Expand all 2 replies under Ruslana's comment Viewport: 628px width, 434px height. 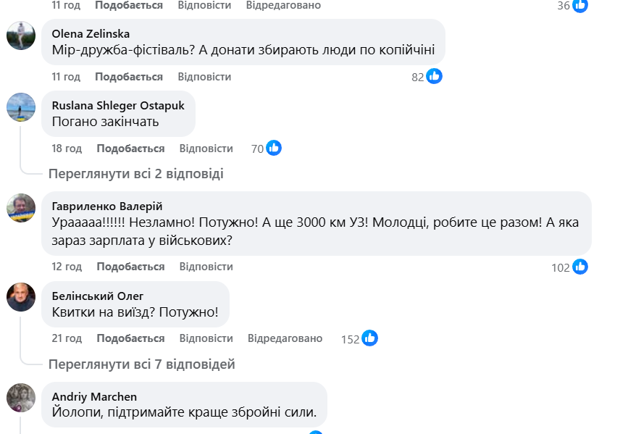[135, 174]
